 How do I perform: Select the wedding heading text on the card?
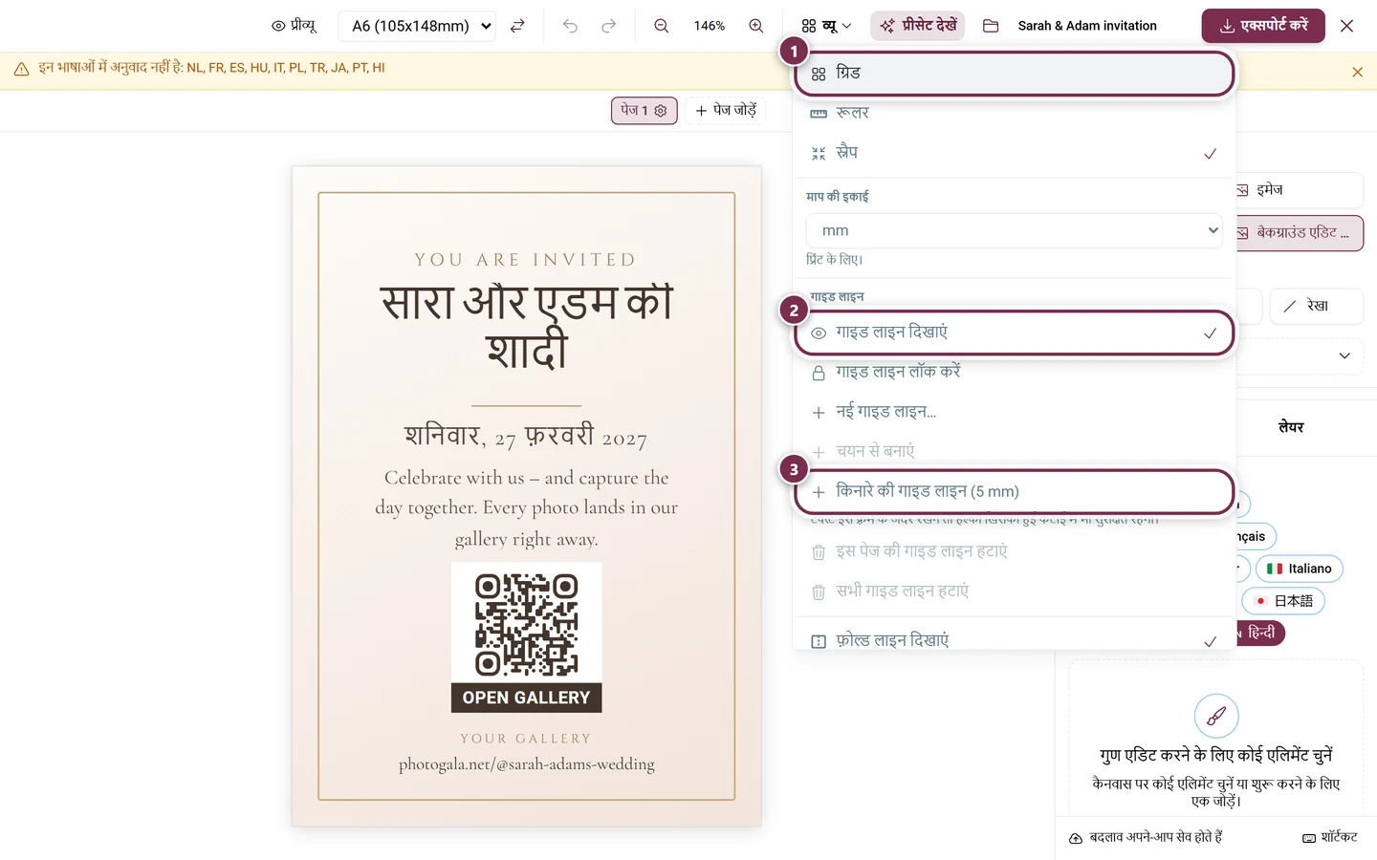527,327
